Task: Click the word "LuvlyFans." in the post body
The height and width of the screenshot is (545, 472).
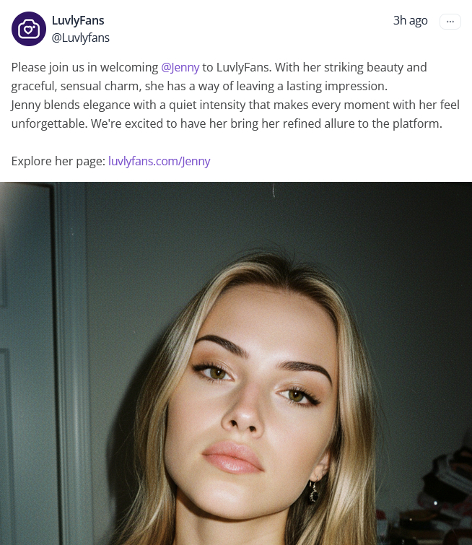Action: tap(244, 67)
